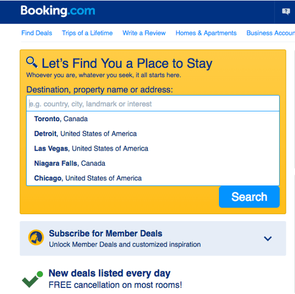This screenshot has height=294, width=295.
Task: Go to Trips of a Lifetime
Action: pos(87,33)
